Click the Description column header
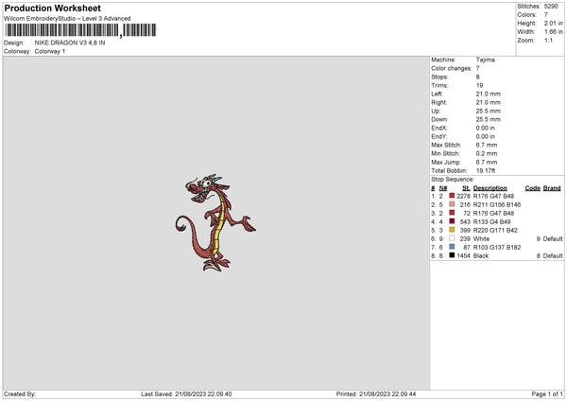567x401 pixels. (x=490, y=188)
